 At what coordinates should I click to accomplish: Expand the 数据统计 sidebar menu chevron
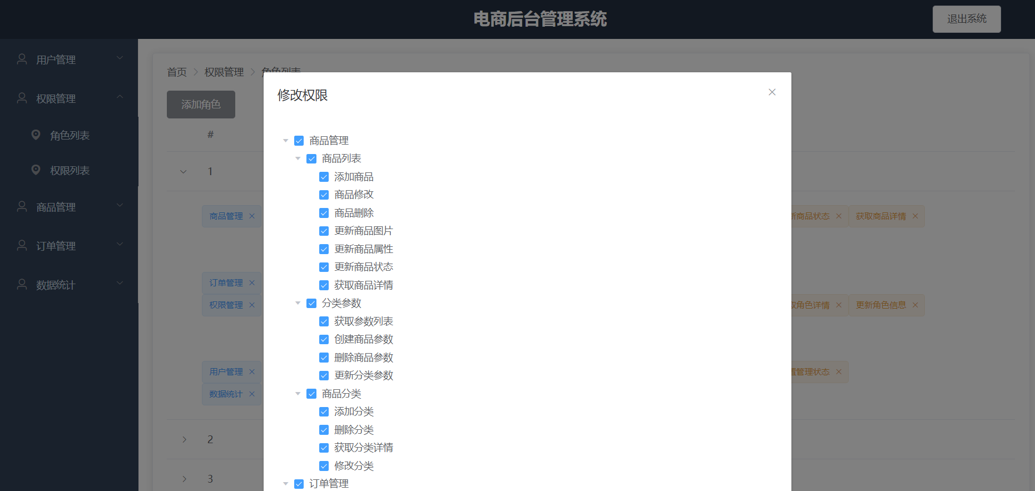click(120, 283)
